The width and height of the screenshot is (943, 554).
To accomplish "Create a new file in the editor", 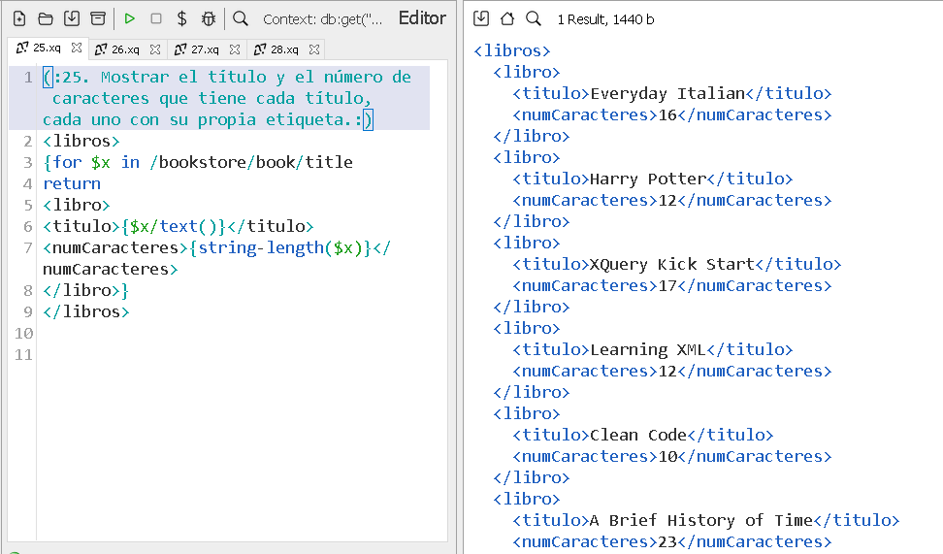I will pyautogui.click(x=19, y=18).
